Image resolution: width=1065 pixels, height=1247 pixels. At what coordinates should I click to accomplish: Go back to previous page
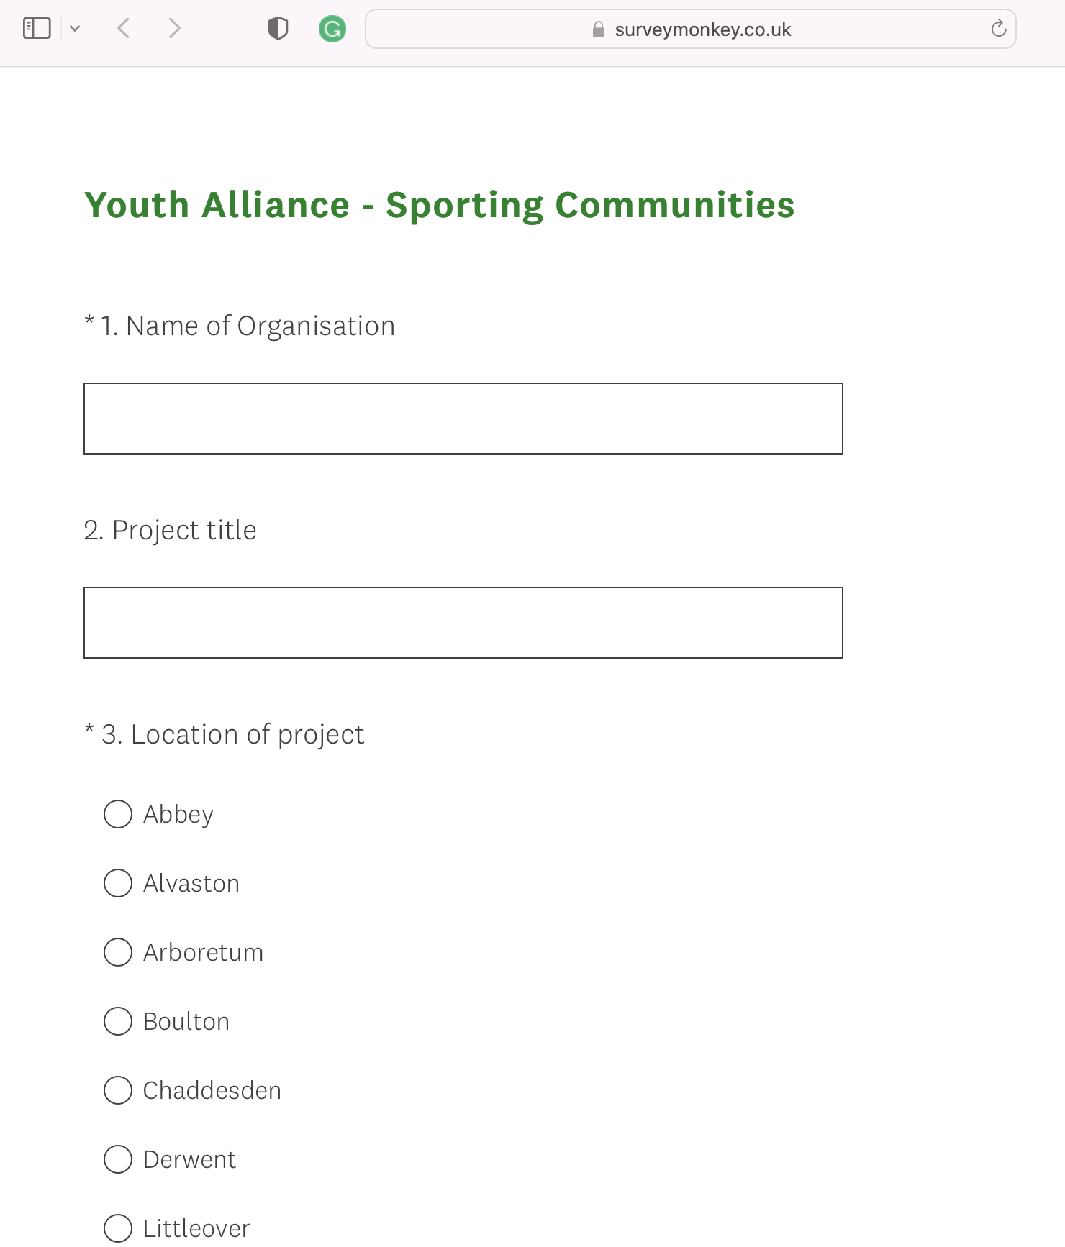coord(124,29)
